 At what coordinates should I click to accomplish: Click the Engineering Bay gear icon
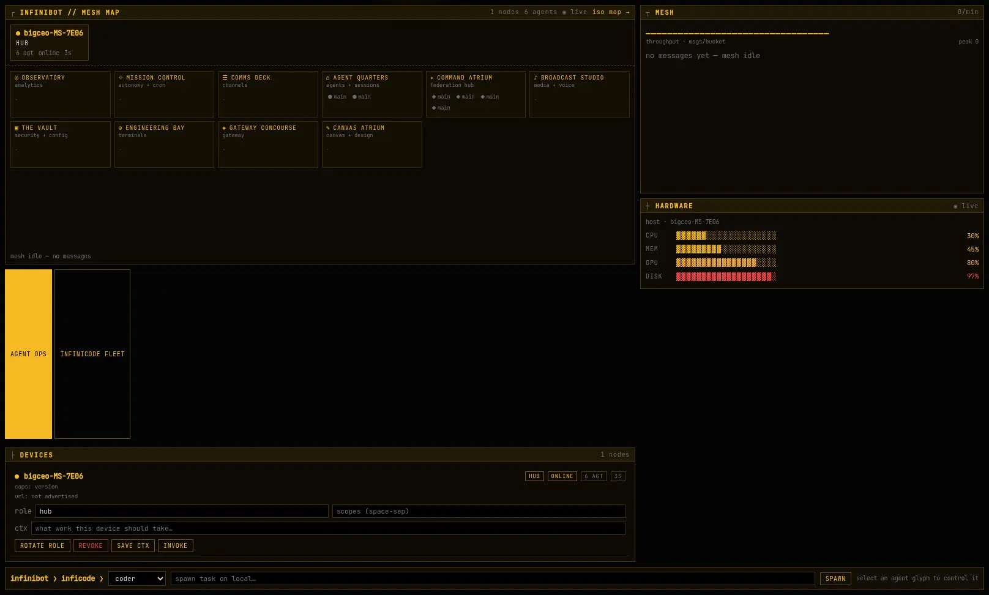tap(121, 128)
